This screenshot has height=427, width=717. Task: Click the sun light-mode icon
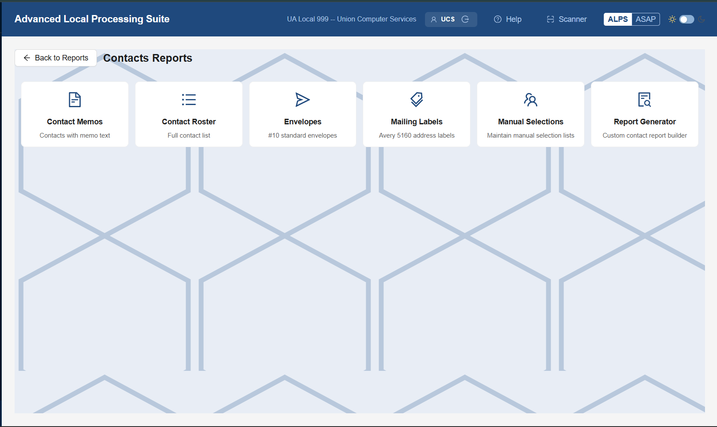672,19
